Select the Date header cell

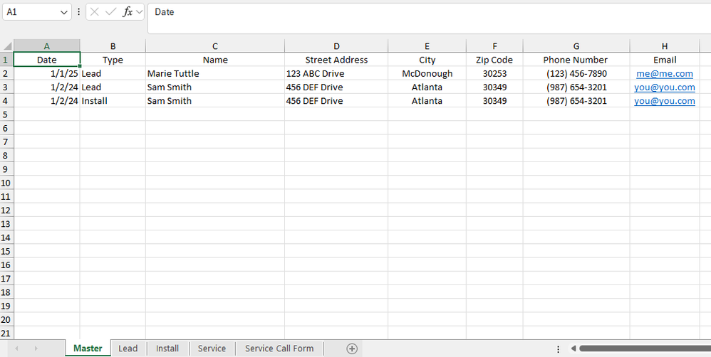pyautogui.click(x=47, y=60)
